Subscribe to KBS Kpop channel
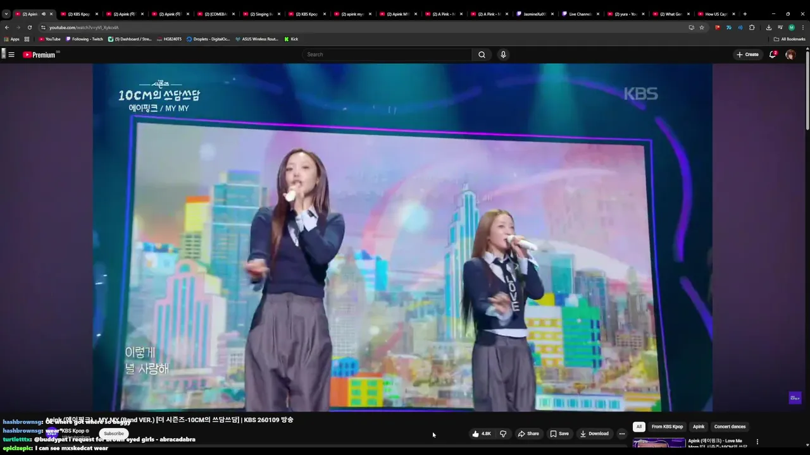Viewport: 810px width, 455px height. (114, 434)
